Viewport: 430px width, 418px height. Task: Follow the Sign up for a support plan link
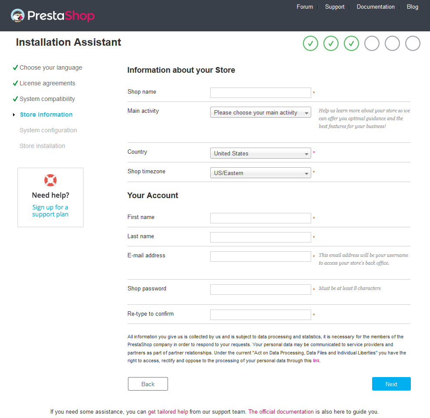[50, 211]
